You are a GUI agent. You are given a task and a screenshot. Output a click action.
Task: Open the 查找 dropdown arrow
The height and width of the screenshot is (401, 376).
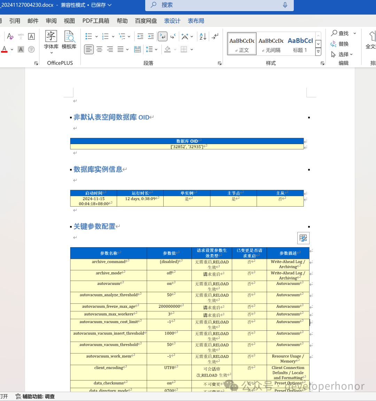[x=355, y=33]
